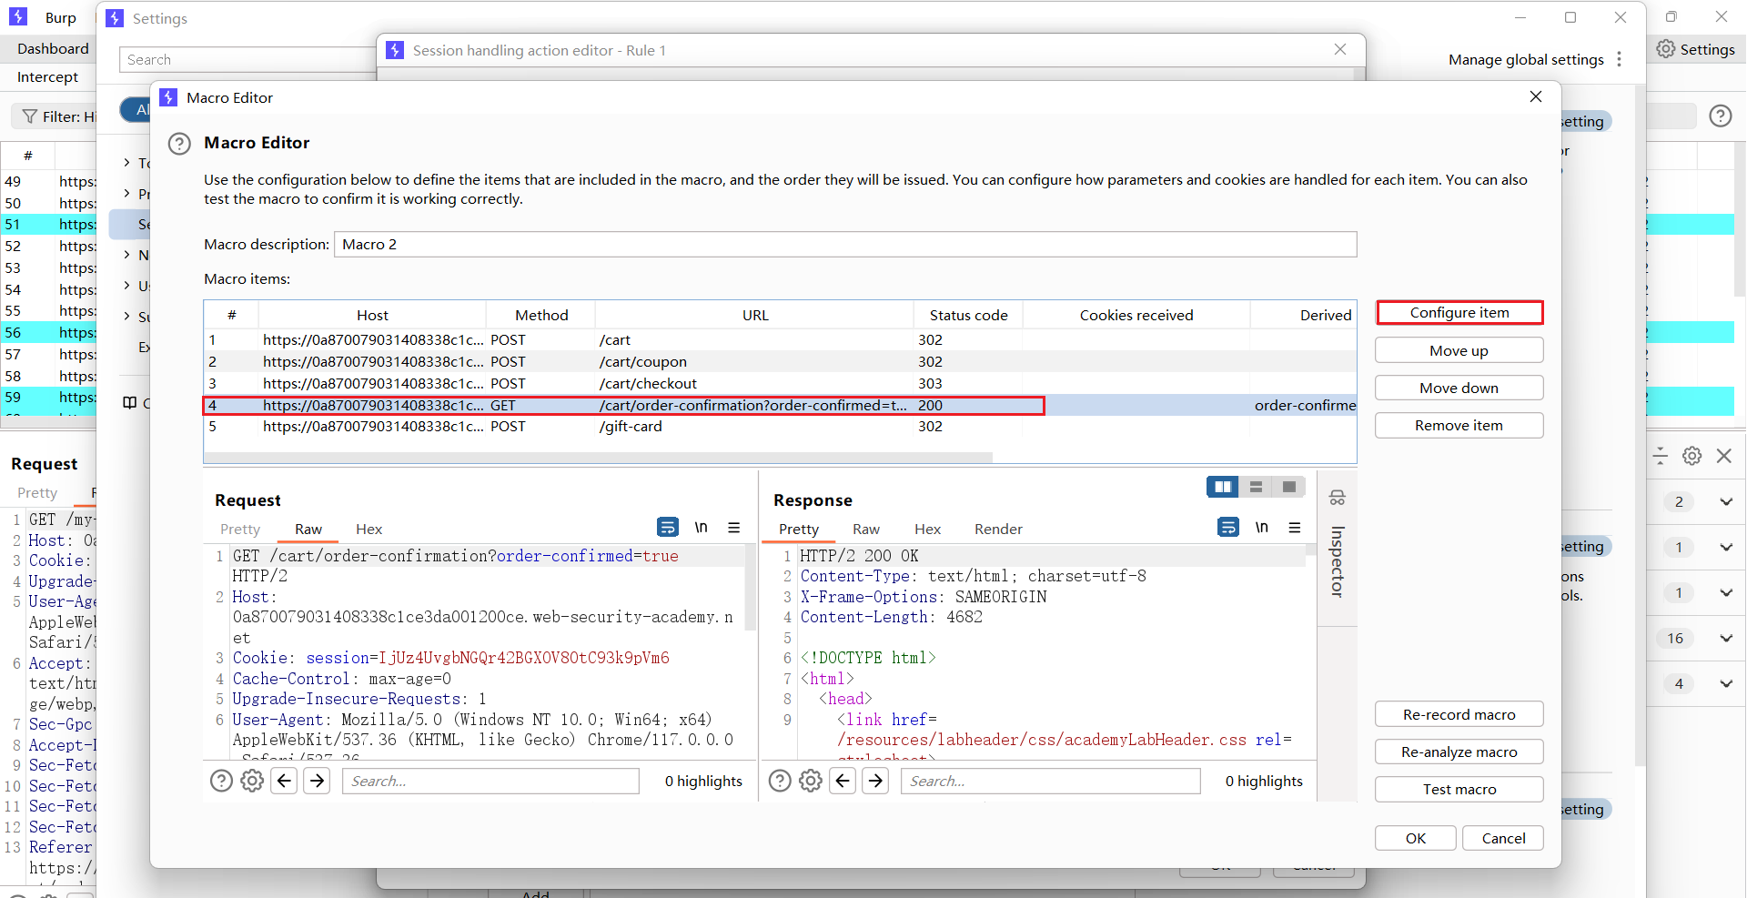Screen dimensions: 1747x898
Task: Open hamburger menu in Response panel
Action: [1294, 528]
